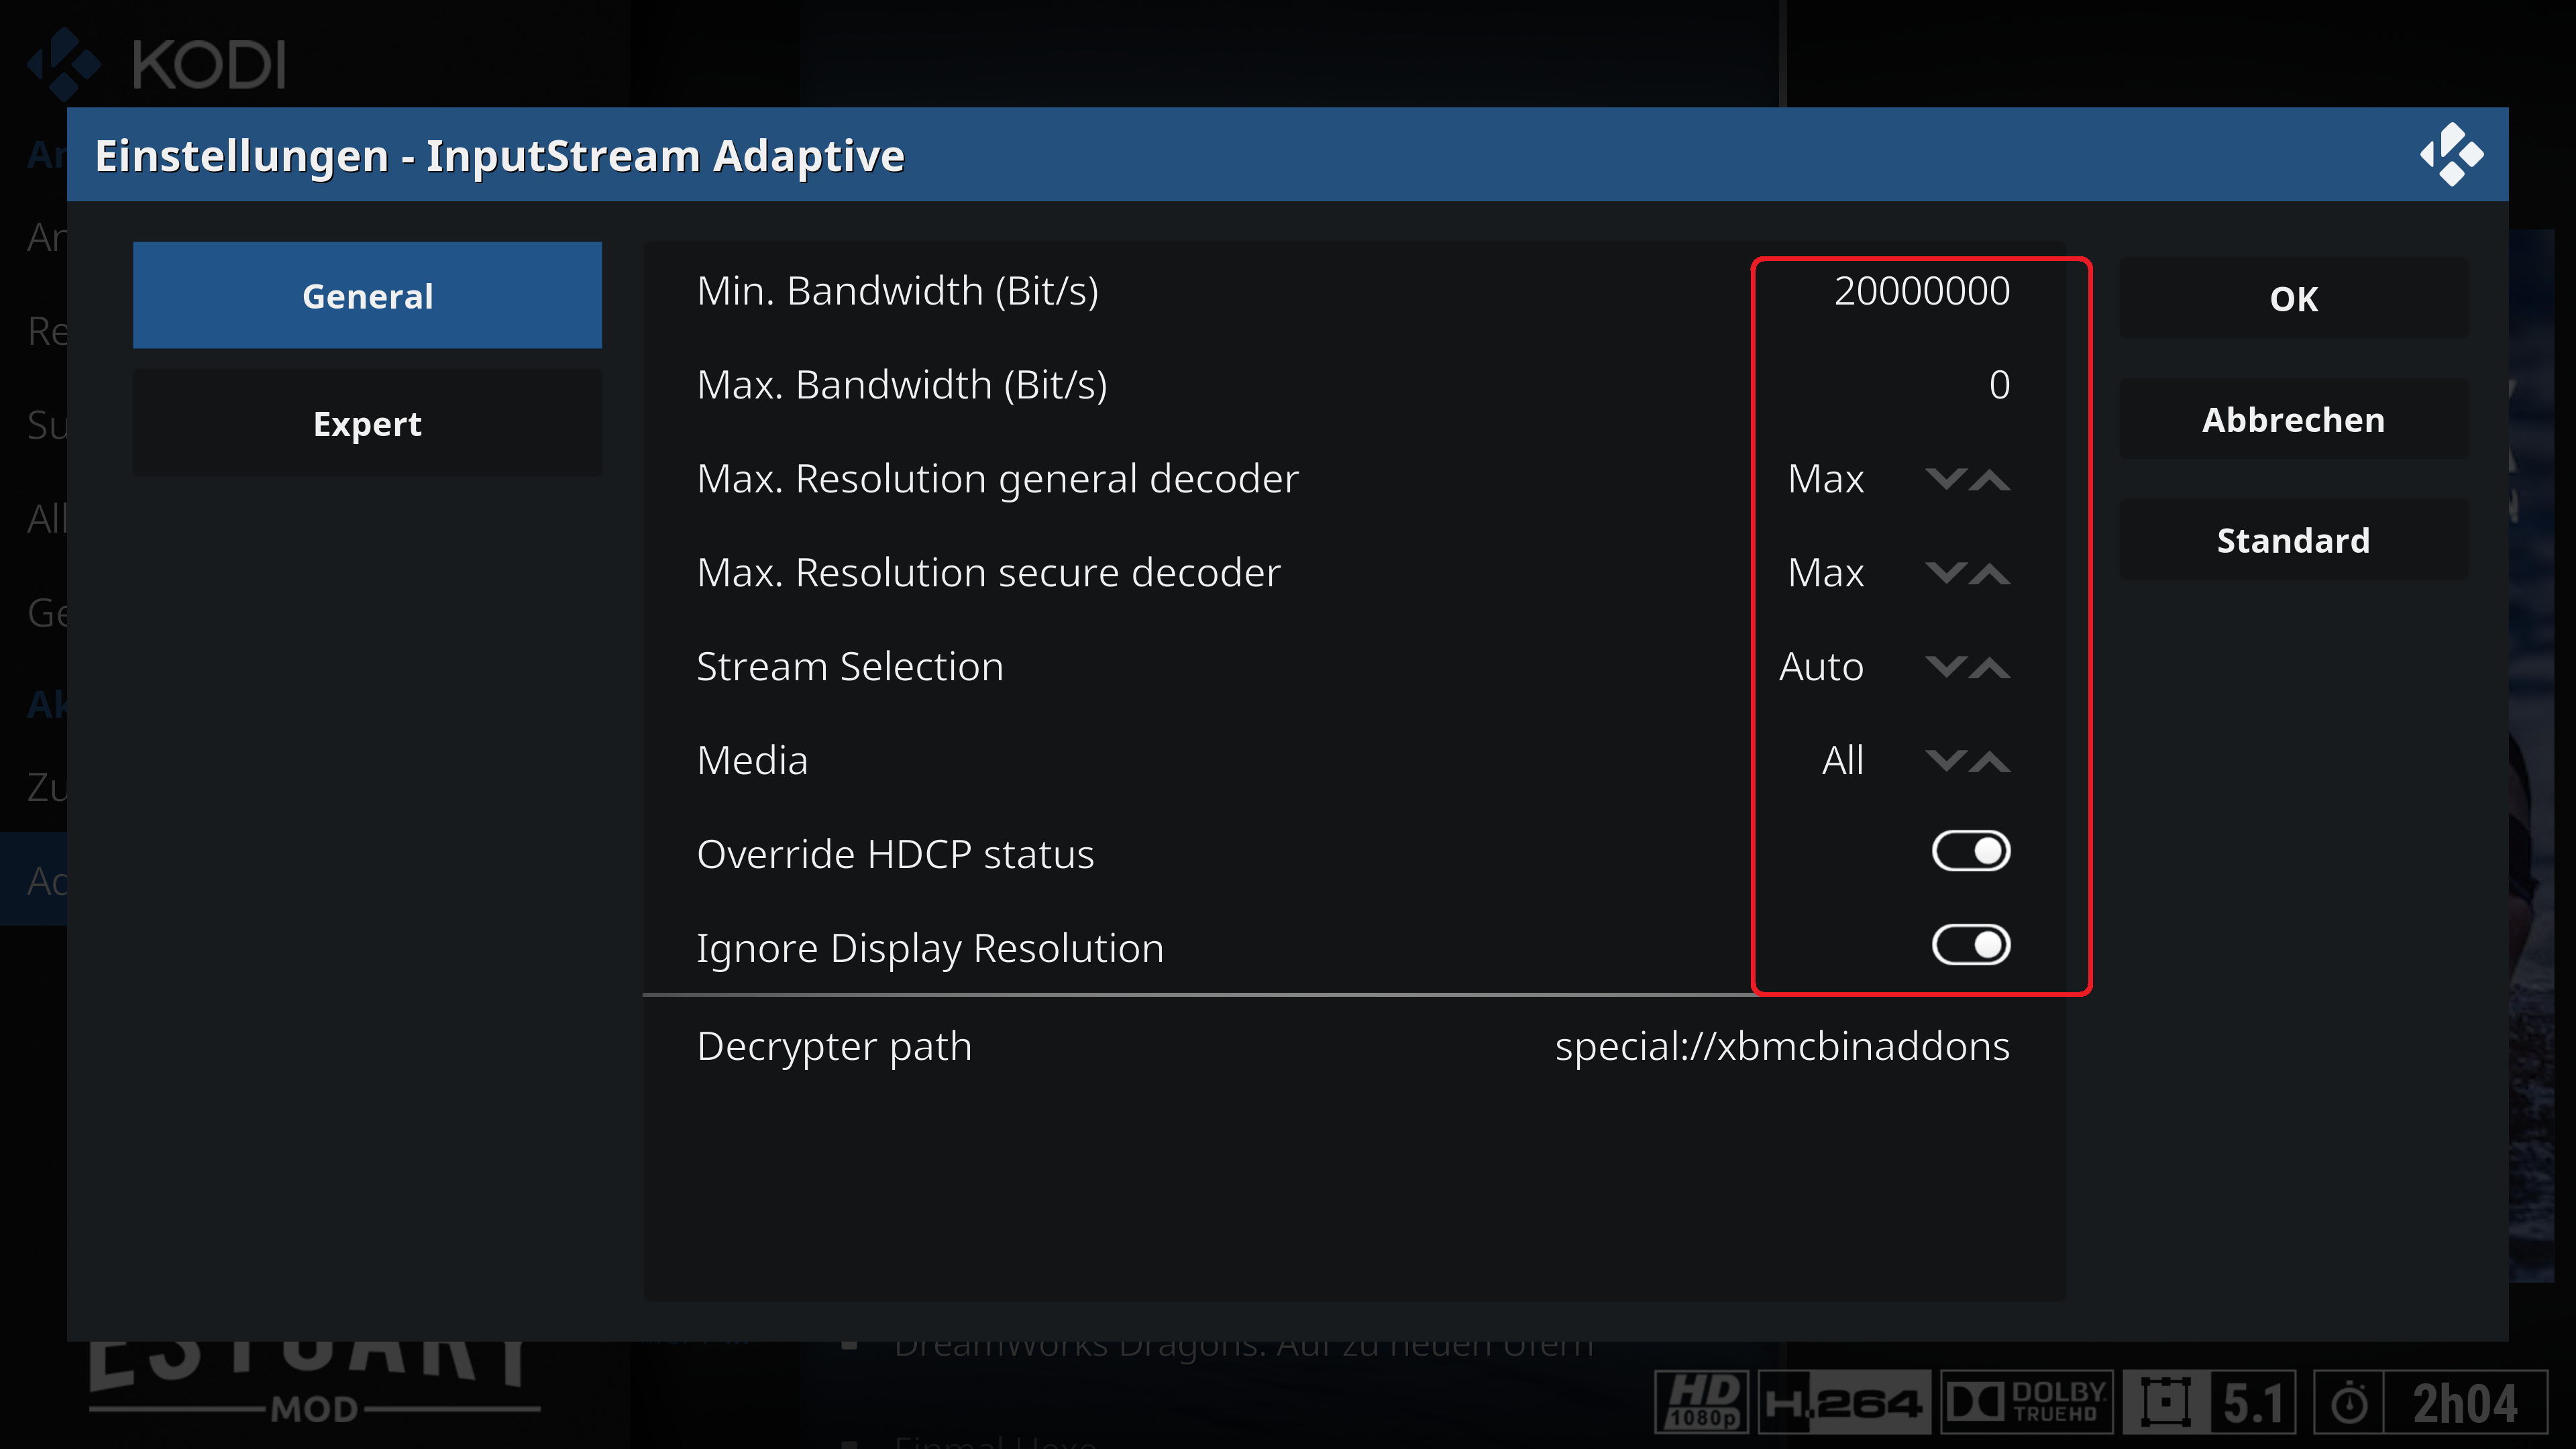The height and width of the screenshot is (1449, 2576).
Task: Open the General settings category
Action: (367, 295)
